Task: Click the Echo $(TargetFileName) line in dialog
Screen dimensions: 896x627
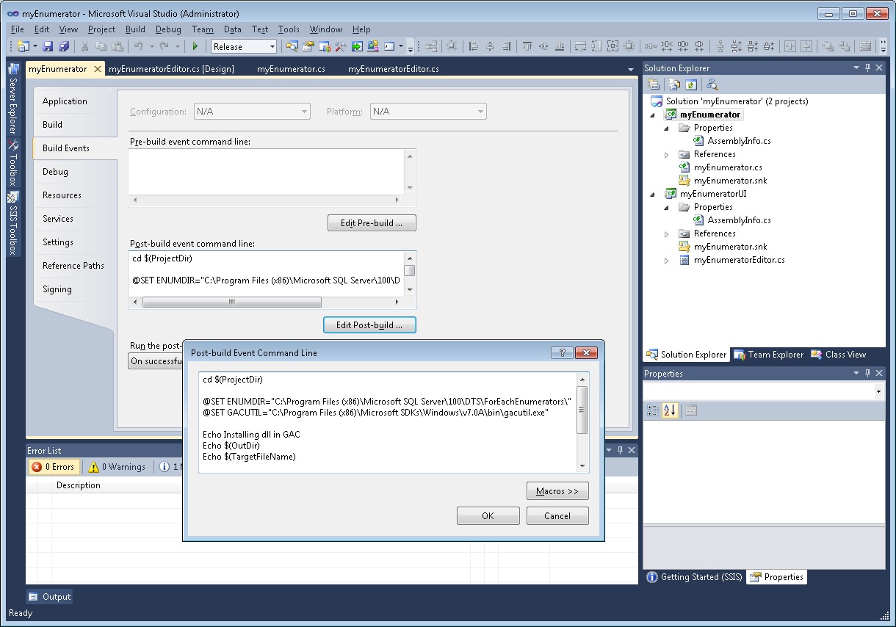Action: coord(249,457)
